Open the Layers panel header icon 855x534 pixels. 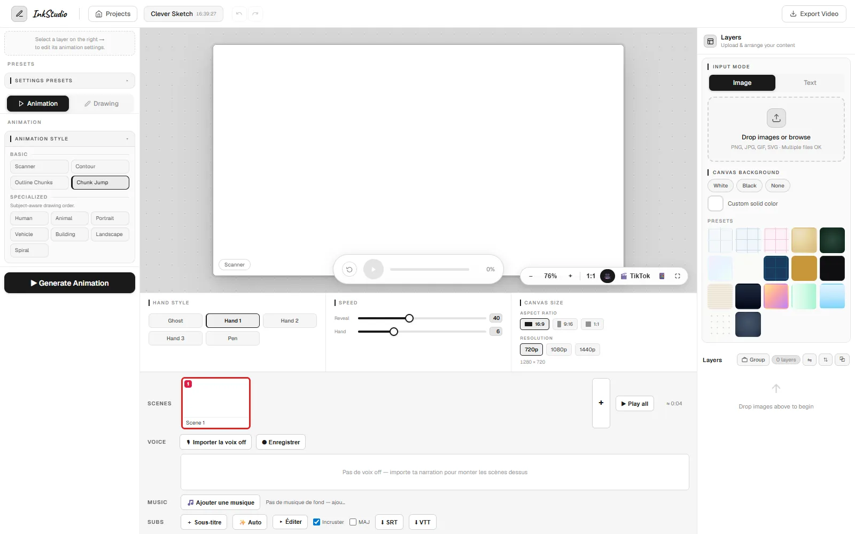[x=710, y=41]
